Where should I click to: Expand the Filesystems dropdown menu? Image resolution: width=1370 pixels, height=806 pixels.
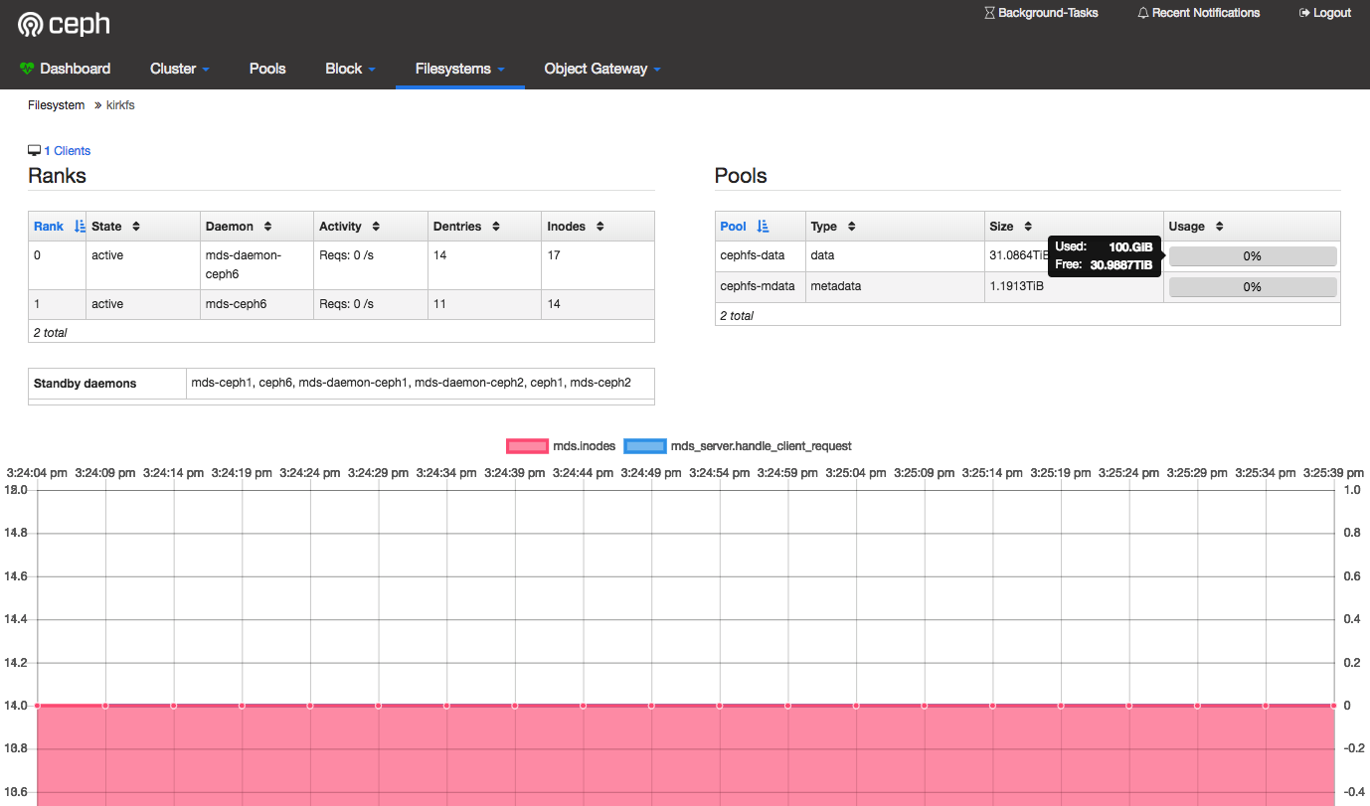pyautogui.click(x=460, y=69)
